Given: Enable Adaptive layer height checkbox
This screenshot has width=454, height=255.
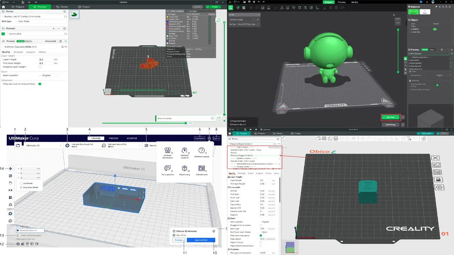Looking at the screenshot, I should tap(40, 67).
